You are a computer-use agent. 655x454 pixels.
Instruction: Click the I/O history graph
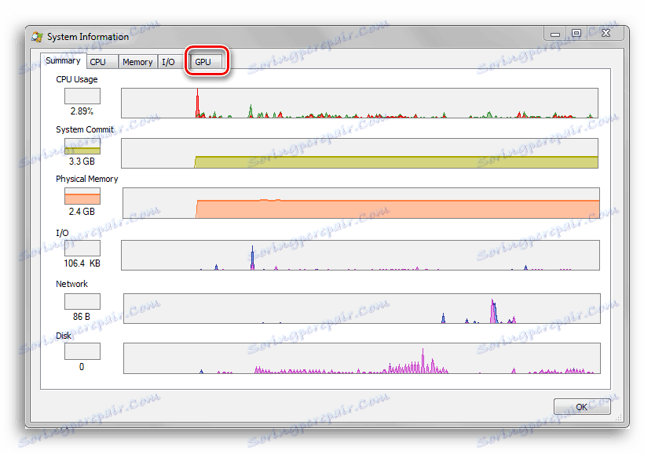[360, 255]
